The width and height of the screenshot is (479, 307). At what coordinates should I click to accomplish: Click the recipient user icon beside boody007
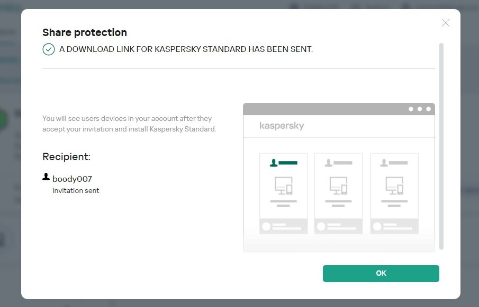pyautogui.click(x=46, y=177)
